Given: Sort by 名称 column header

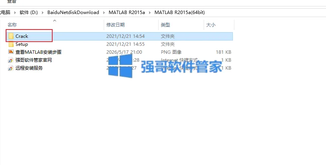Looking at the screenshot, I should (12, 25).
